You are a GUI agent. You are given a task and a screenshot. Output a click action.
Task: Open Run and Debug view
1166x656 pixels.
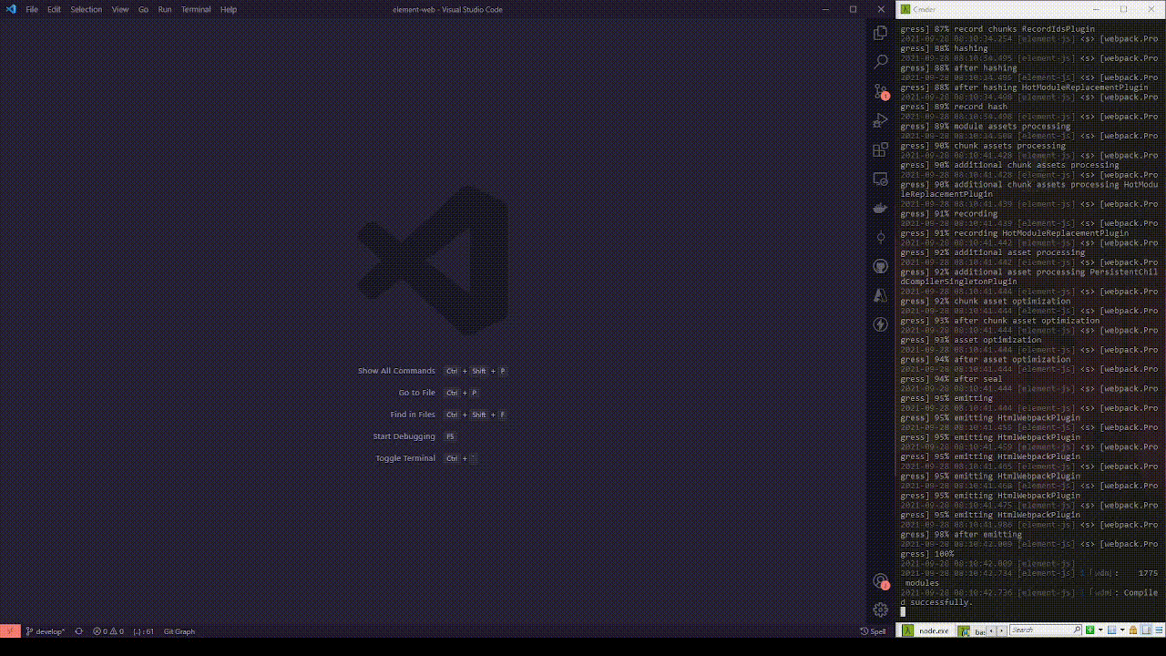coord(880,120)
